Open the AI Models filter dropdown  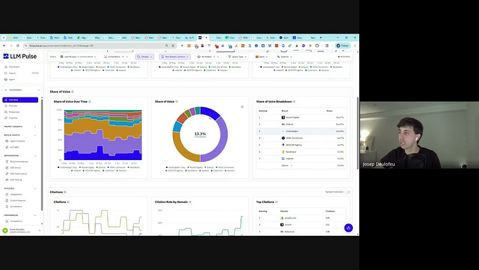pyautogui.click(x=208, y=57)
